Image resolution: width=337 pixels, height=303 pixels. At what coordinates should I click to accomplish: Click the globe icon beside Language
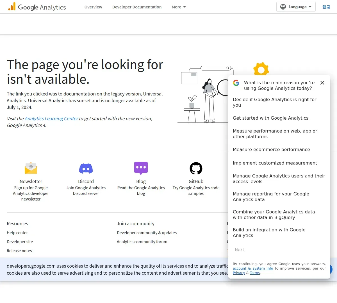pyautogui.click(x=283, y=7)
